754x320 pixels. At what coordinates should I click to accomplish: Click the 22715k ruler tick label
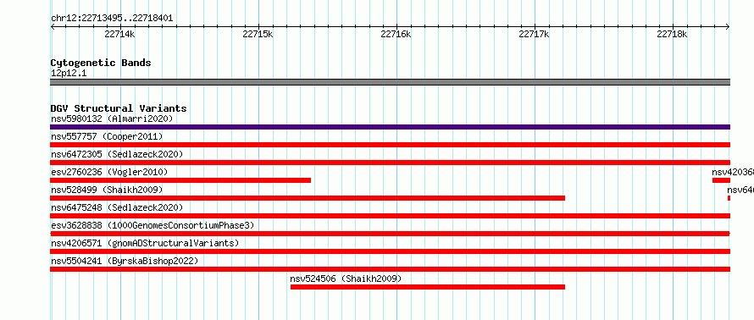tap(258, 34)
